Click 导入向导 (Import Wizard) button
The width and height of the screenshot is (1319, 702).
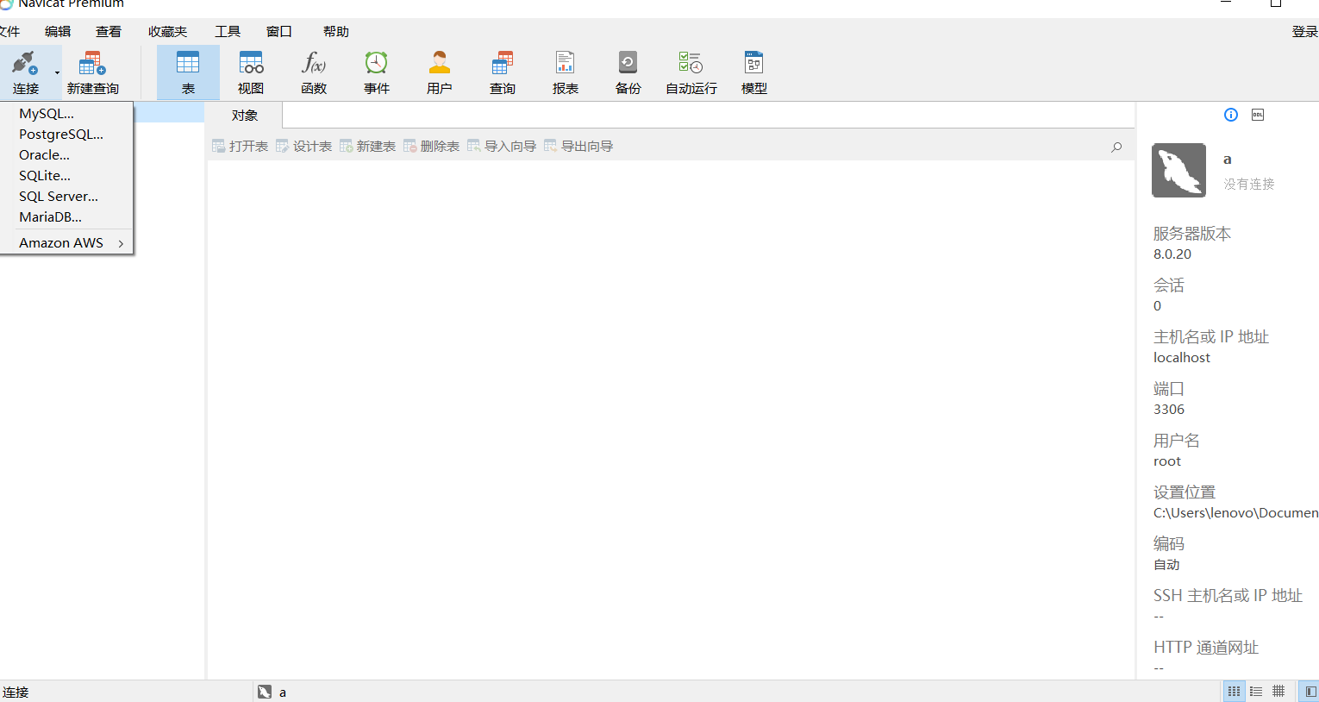pyautogui.click(x=502, y=147)
